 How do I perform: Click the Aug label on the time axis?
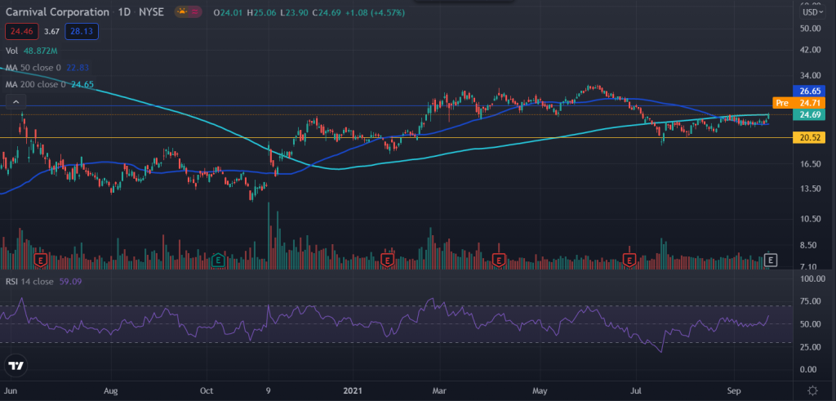coord(110,390)
